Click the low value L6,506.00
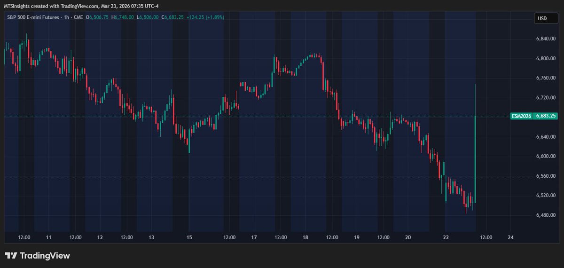This screenshot has width=564, height=268. (x=148, y=17)
